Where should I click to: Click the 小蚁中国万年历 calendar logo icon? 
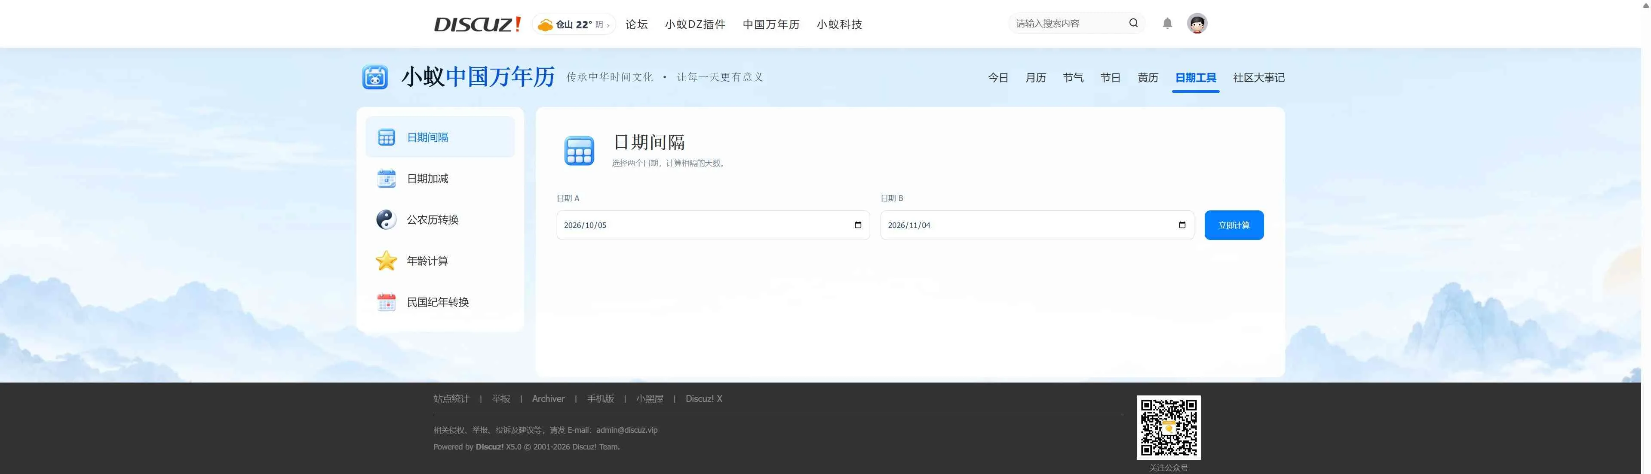[375, 77]
